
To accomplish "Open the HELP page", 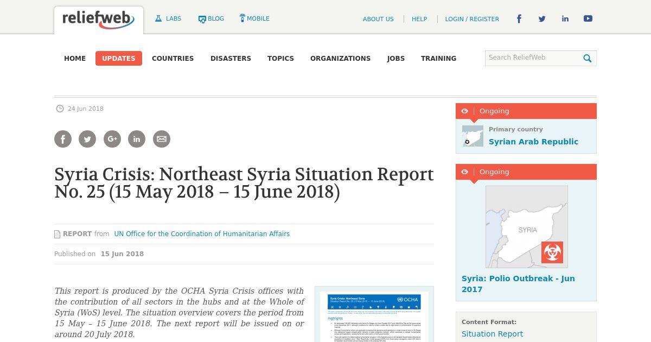I will point(419,19).
